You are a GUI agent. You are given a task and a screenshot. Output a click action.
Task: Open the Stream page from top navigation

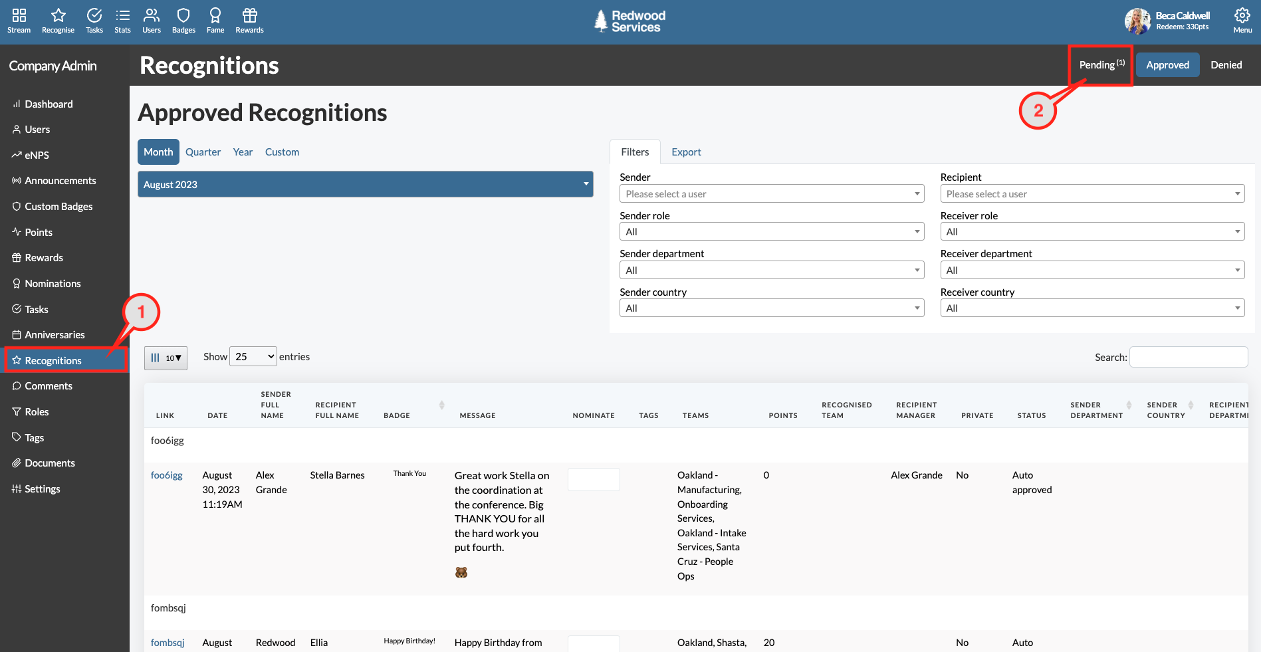click(x=18, y=20)
